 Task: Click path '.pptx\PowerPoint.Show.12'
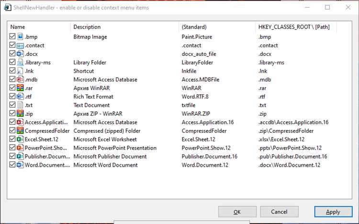pos(290,148)
